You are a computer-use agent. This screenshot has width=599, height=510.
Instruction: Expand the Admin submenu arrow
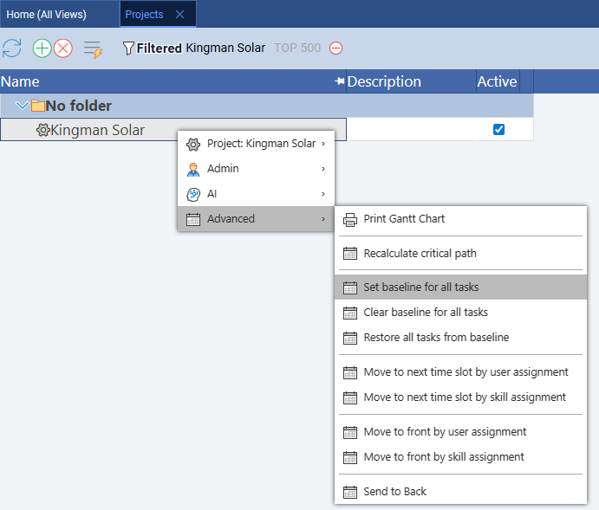(323, 169)
